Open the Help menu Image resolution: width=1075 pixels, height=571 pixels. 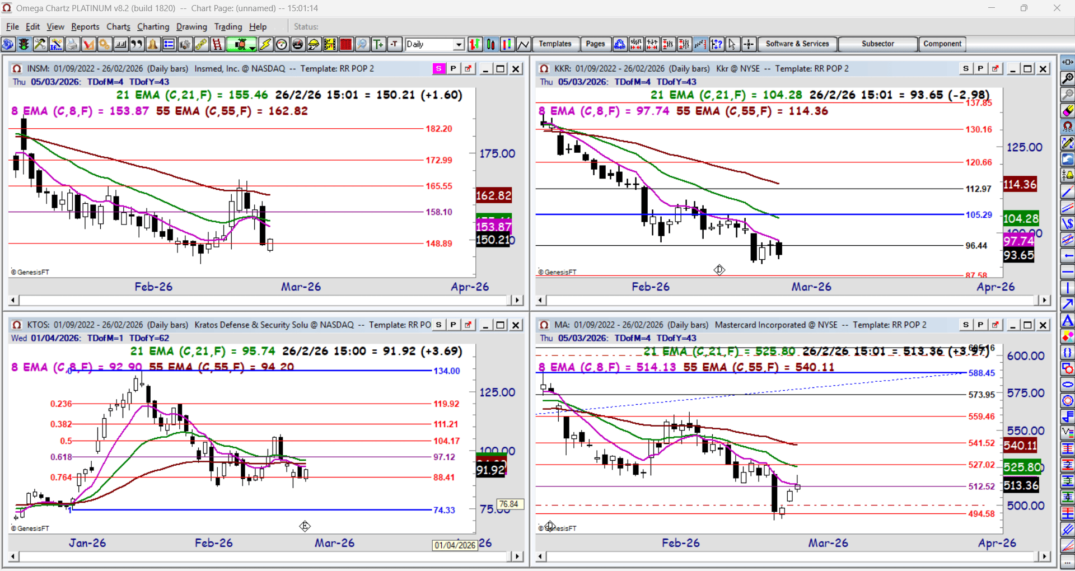tap(258, 26)
